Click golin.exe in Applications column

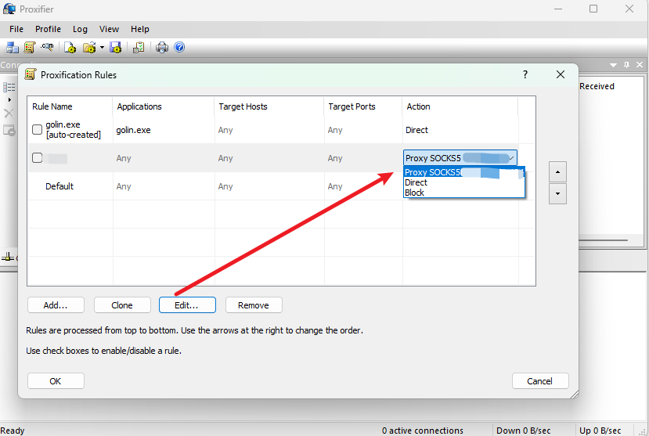click(x=133, y=130)
